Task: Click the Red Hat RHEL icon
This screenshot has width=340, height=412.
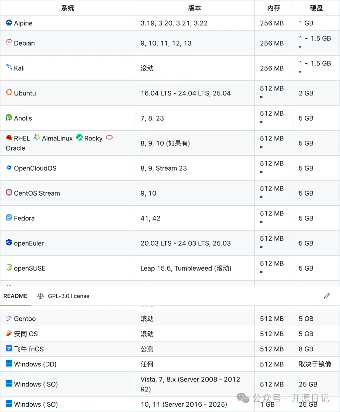Action: (9, 138)
